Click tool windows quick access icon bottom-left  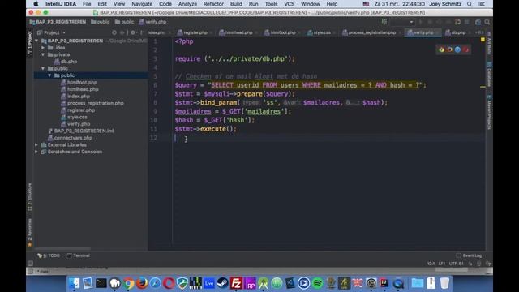click(30, 264)
